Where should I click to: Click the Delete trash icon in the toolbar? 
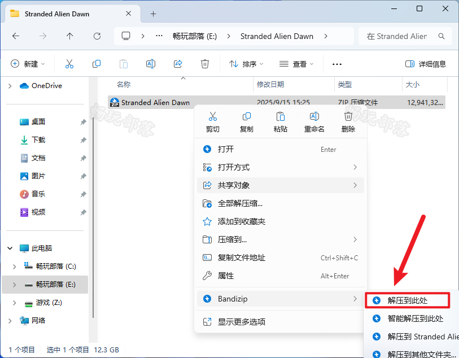click(x=204, y=64)
